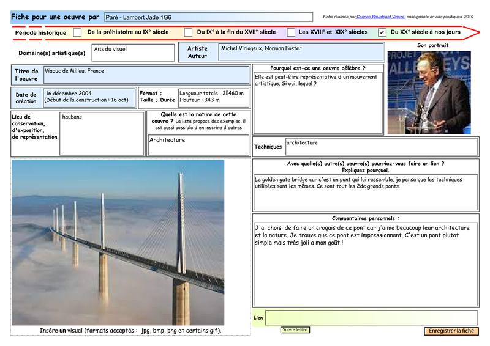Image resolution: width=490 pixels, height=346 pixels.
Task: Select the golden gate bridge link explanation box
Action: click(365, 192)
